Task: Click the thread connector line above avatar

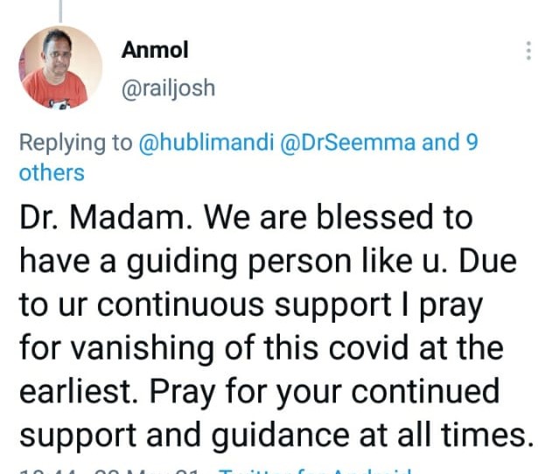Action: pyautogui.click(x=61, y=10)
